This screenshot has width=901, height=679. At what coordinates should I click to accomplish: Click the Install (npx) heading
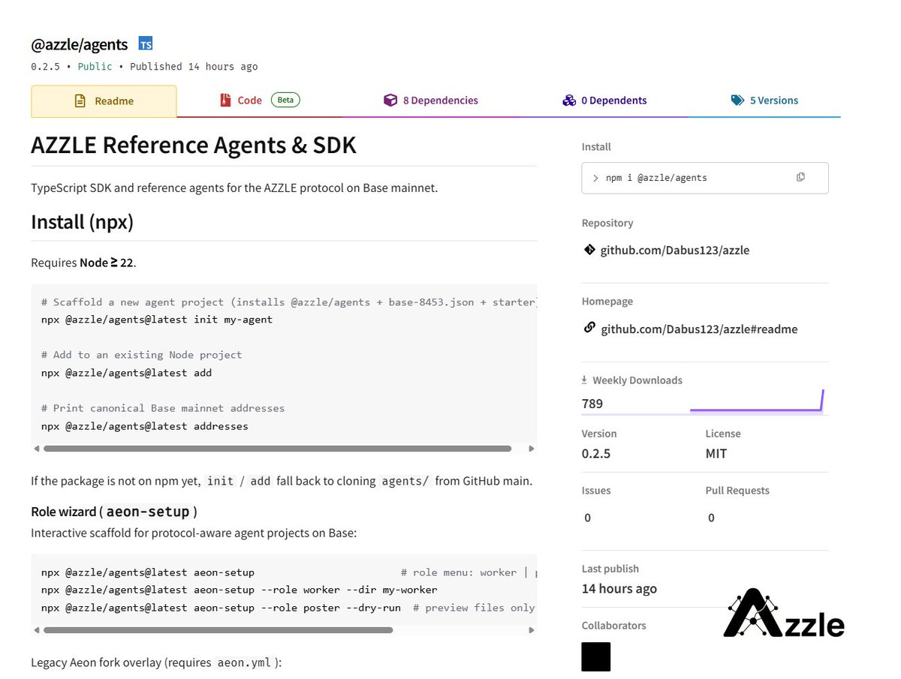click(x=82, y=223)
